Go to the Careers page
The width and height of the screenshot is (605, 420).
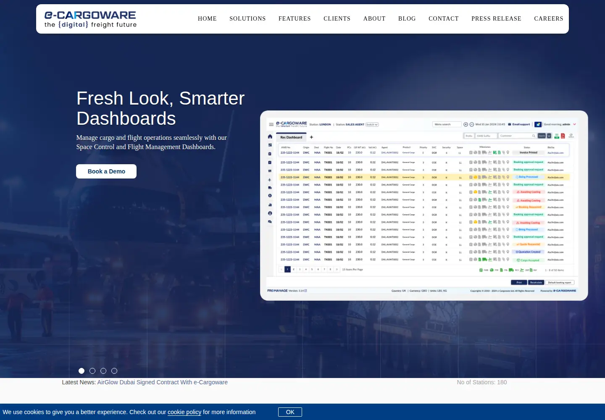click(549, 19)
